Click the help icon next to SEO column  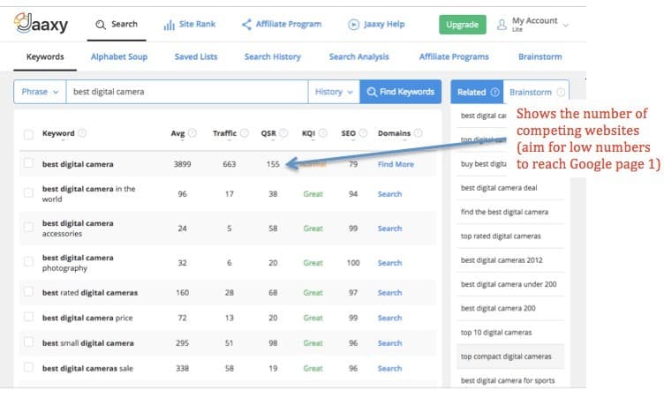click(x=363, y=133)
